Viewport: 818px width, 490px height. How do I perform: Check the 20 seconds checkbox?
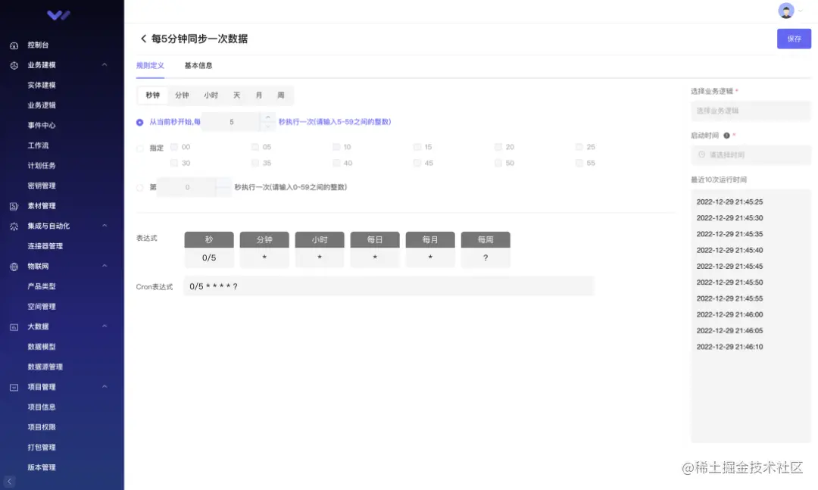pos(498,147)
